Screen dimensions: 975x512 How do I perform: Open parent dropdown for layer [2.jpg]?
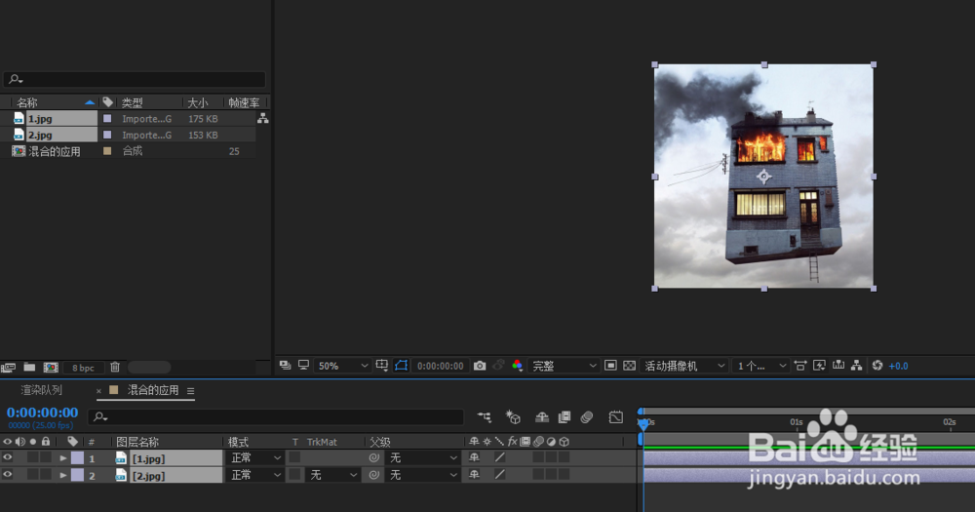[423, 475]
